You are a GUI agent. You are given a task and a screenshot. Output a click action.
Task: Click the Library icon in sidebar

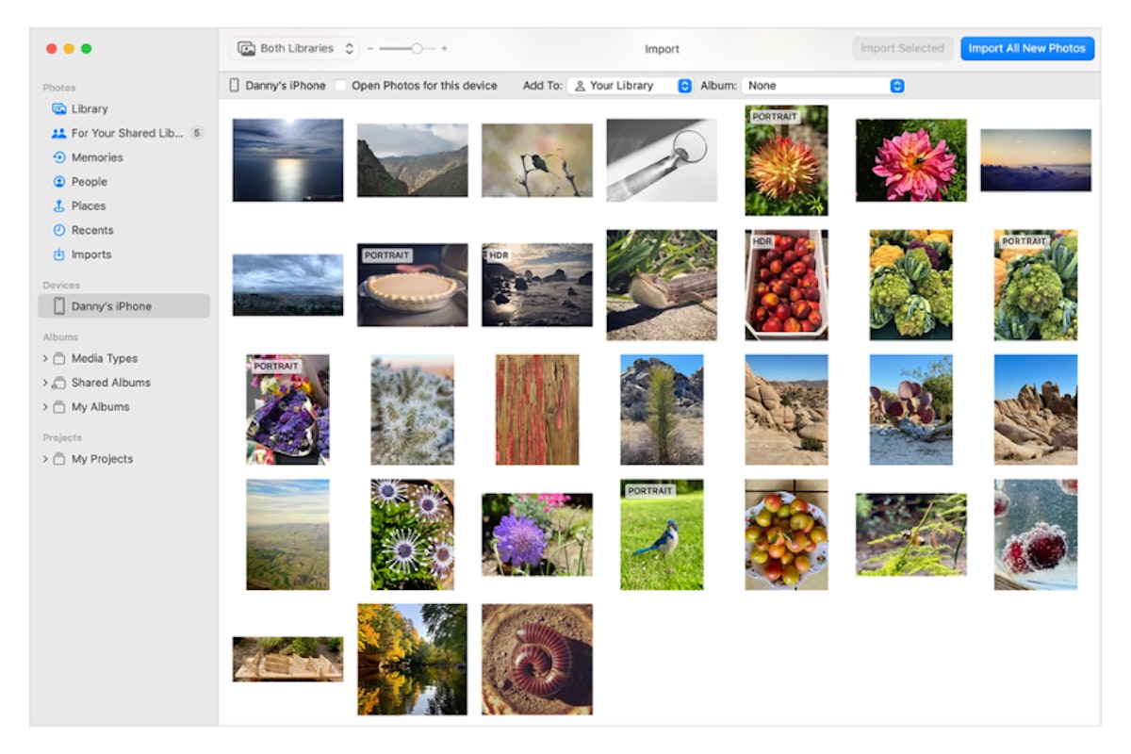(58, 108)
